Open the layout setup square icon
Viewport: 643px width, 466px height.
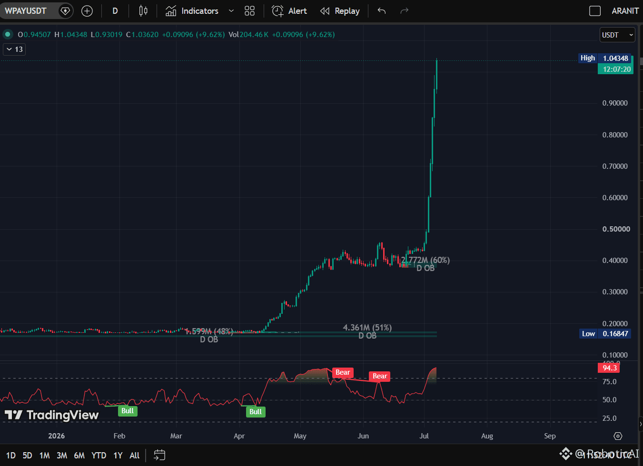pos(595,10)
